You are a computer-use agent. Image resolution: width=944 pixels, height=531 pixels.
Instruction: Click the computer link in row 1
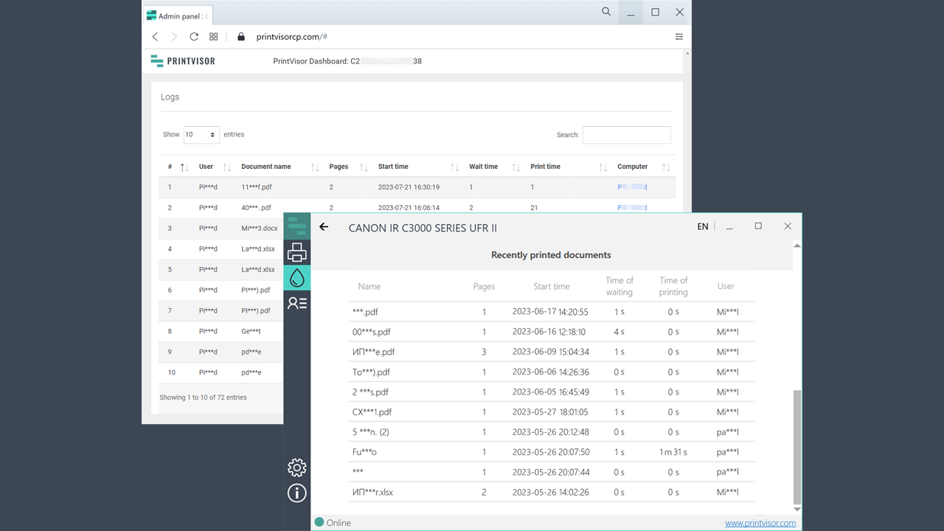tap(632, 187)
